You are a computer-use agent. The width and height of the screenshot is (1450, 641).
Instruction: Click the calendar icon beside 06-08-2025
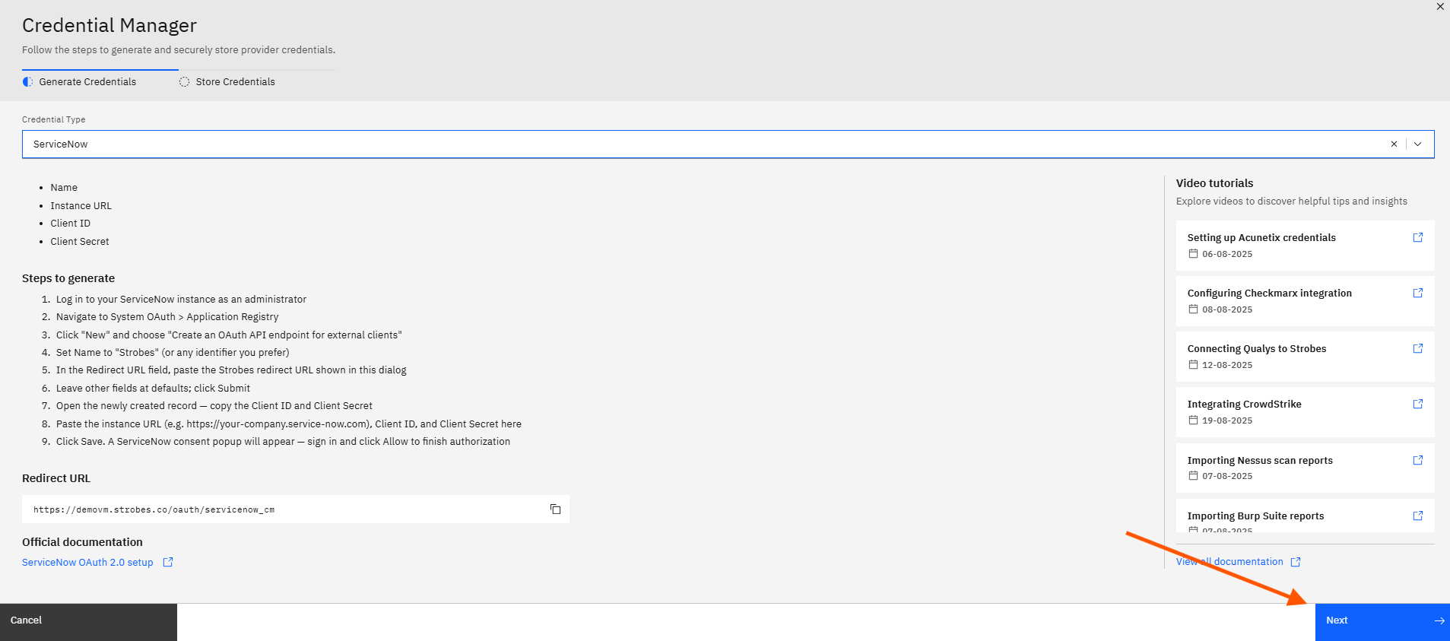click(1193, 254)
